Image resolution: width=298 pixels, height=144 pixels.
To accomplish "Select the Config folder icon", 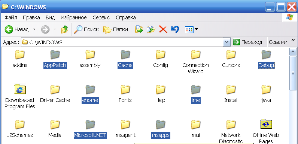I will tap(160, 54).
